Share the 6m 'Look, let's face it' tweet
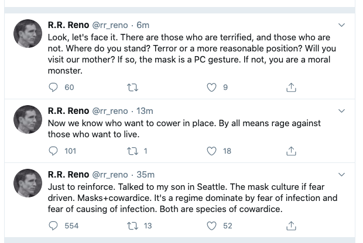This screenshot has width=363, height=243. [x=290, y=88]
